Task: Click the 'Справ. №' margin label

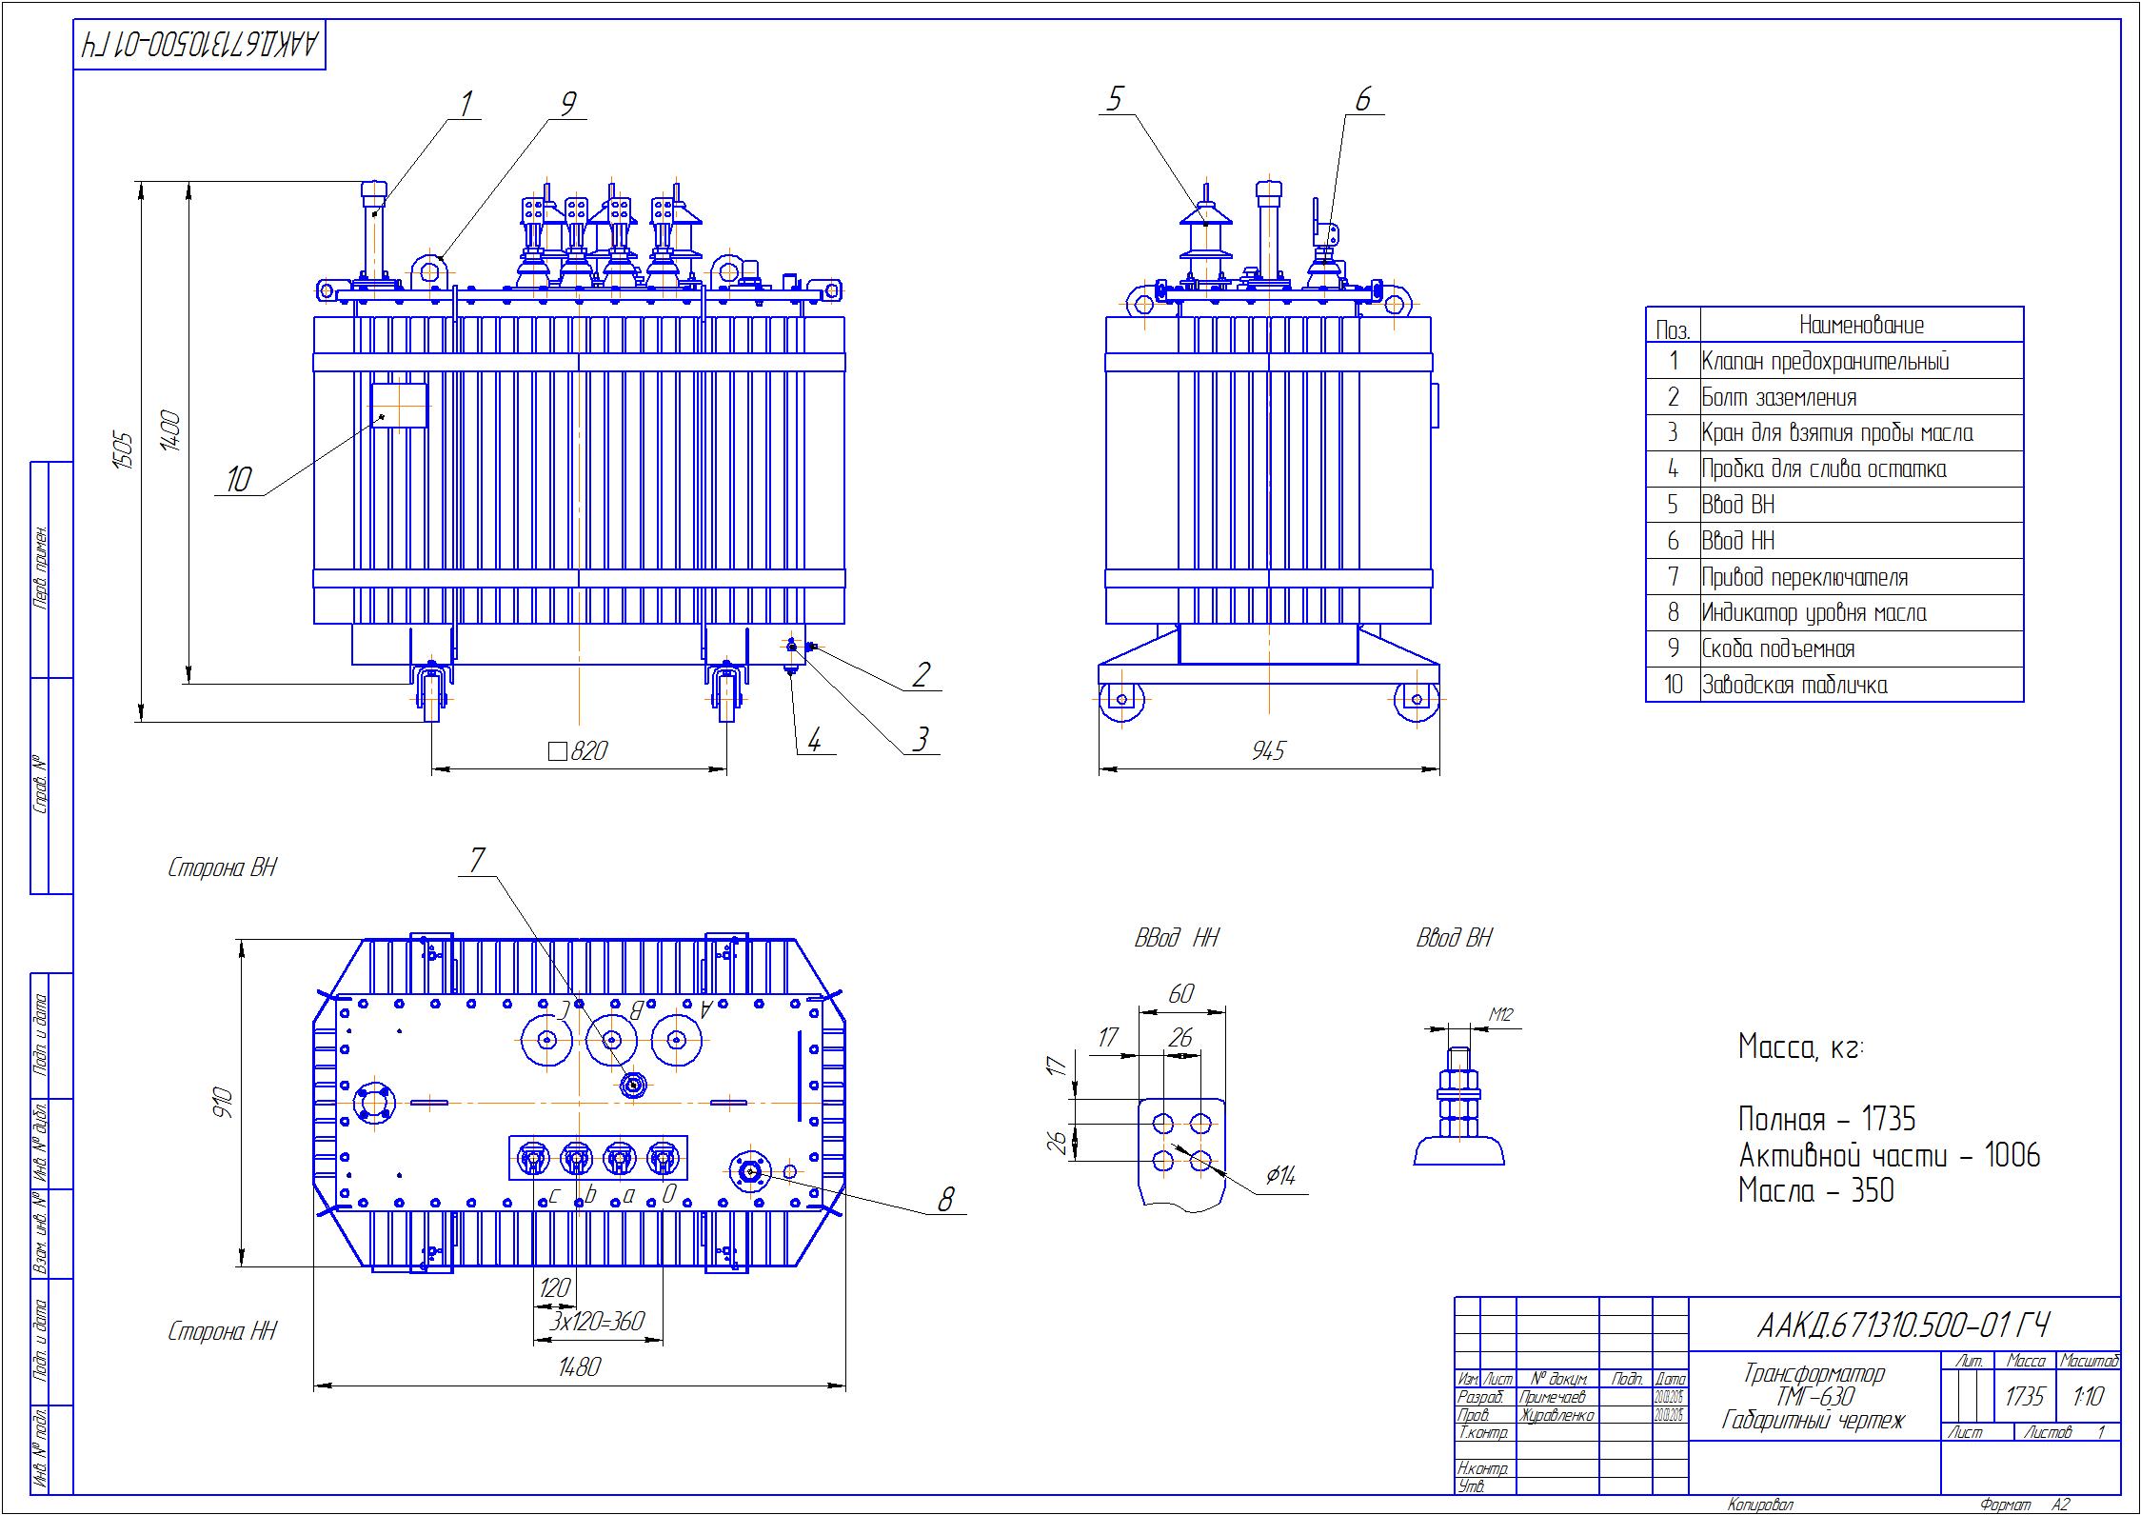Action: 42,786
